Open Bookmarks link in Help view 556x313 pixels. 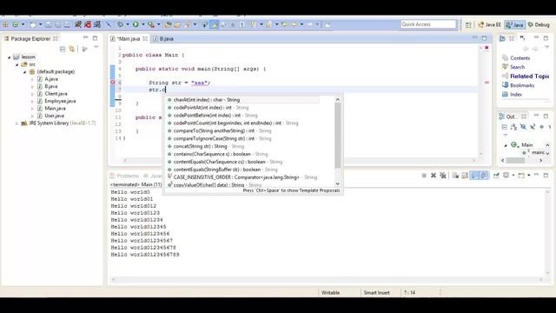(522, 85)
